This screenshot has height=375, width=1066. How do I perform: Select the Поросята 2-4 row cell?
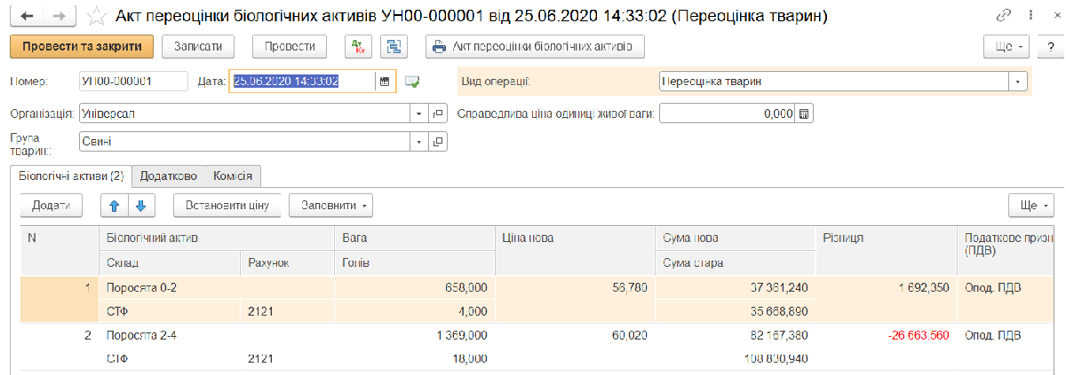[215, 335]
